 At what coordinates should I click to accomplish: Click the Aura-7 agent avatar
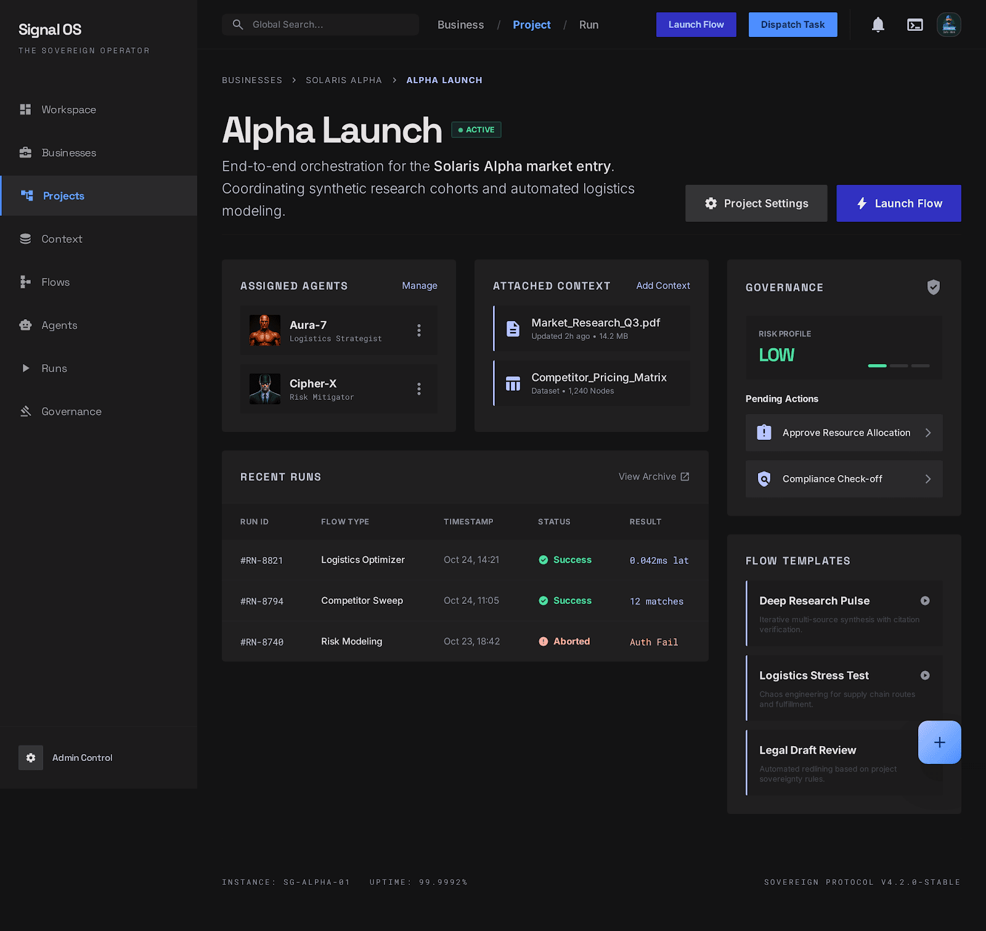pos(265,330)
